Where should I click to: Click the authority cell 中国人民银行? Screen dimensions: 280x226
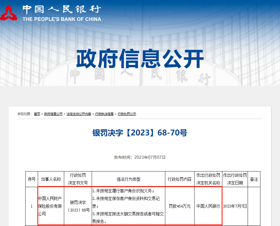[x=208, y=206]
